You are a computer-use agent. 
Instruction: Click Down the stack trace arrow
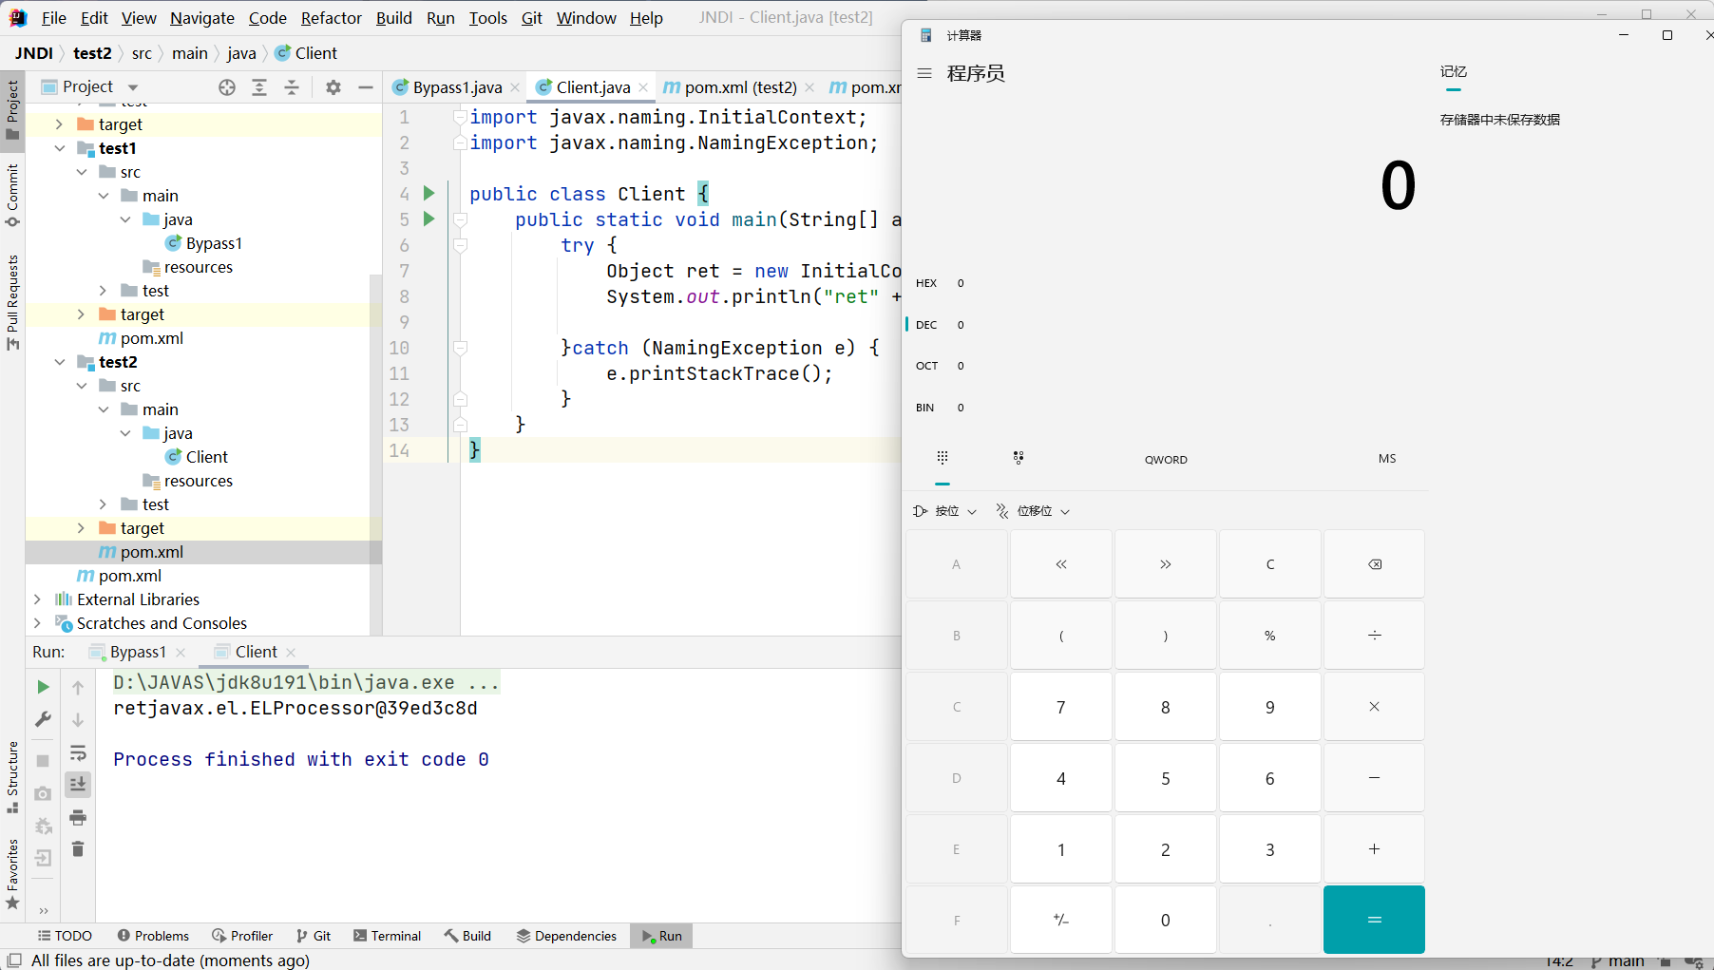78,720
